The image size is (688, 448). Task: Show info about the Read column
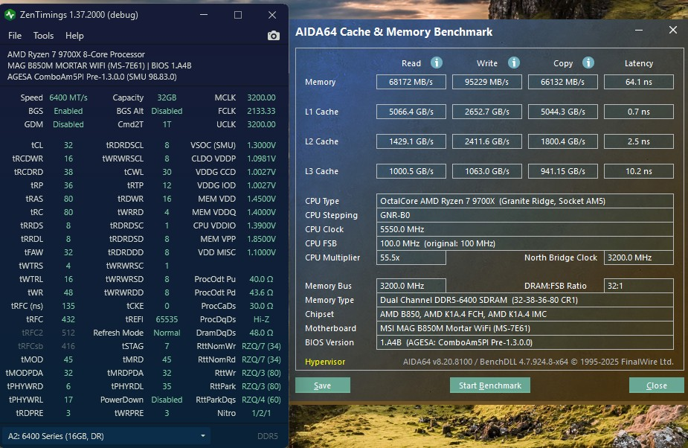point(436,63)
